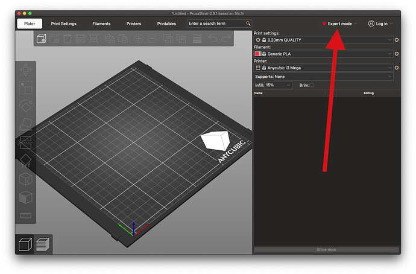Open the Print settings 0.20mm QUALITY dropdown
The width and height of the screenshot is (416, 274).
click(x=324, y=39)
